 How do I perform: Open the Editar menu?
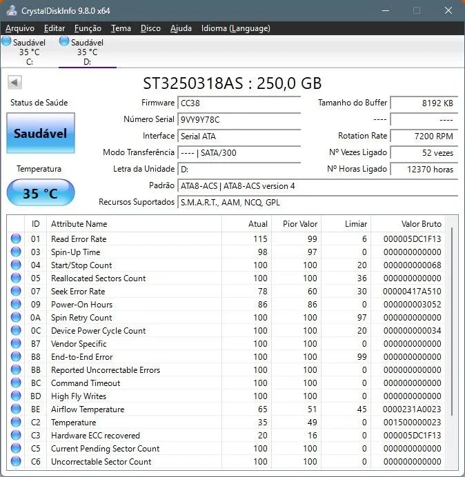click(55, 28)
